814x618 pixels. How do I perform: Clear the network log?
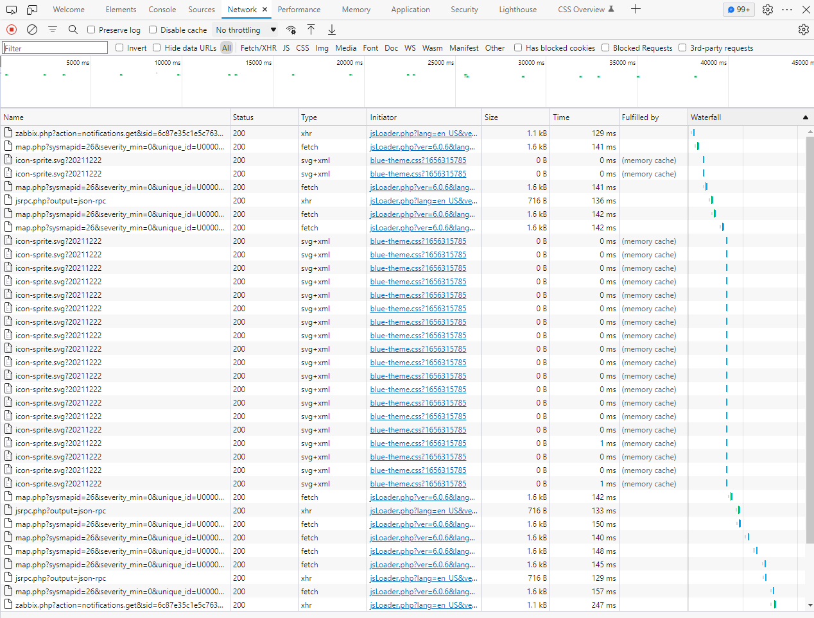pos(32,30)
